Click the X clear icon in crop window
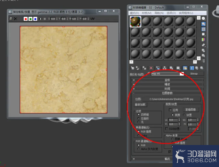The width and height of the screenshot is (219, 167). pyautogui.click(x=15, y=19)
